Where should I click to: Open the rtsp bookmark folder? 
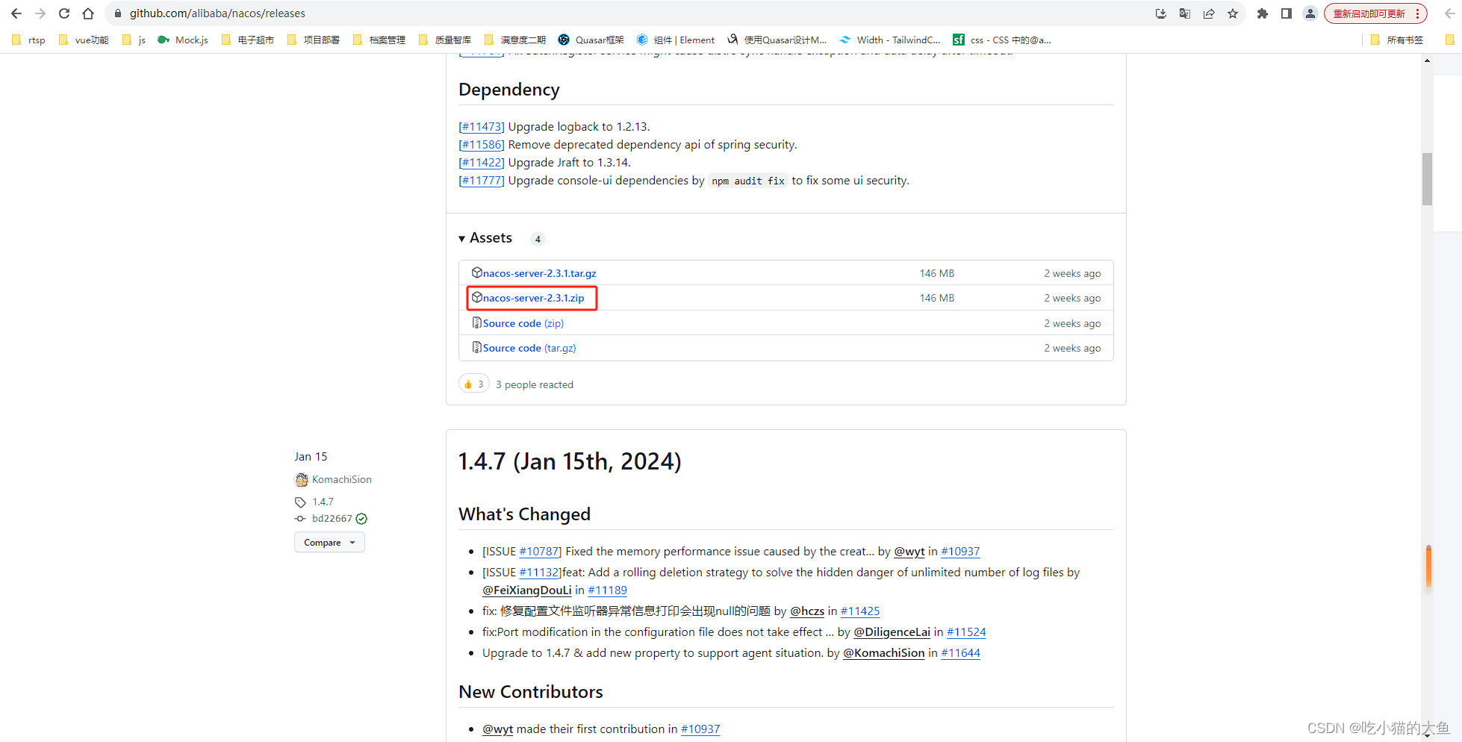pos(28,40)
